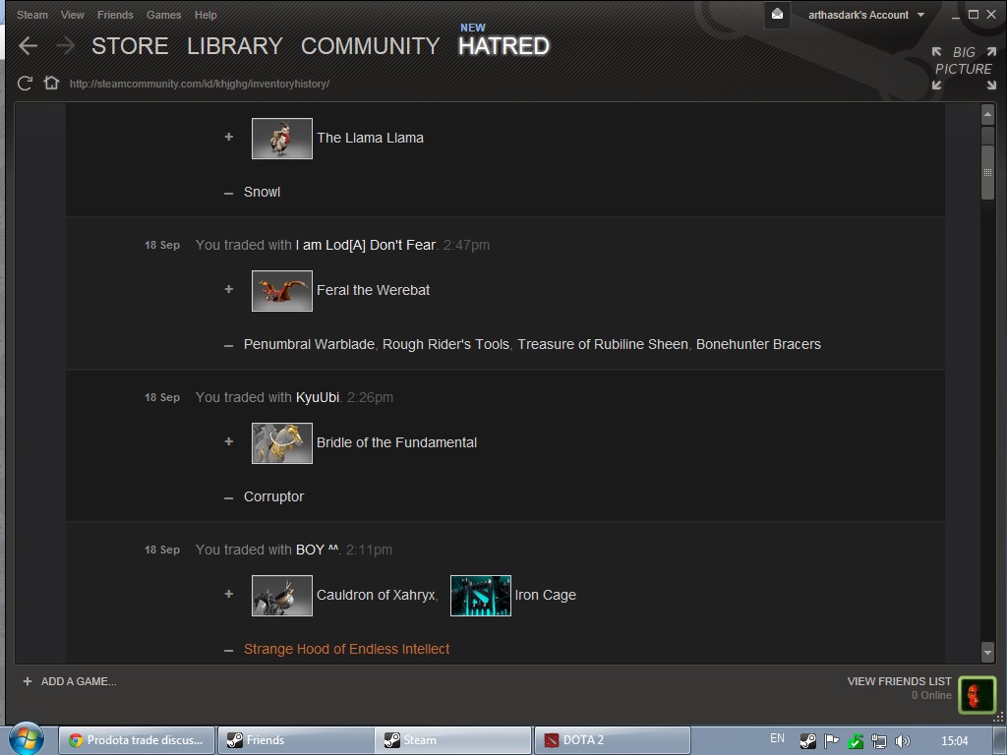Open the Iron Cage item link

click(x=545, y=595)
